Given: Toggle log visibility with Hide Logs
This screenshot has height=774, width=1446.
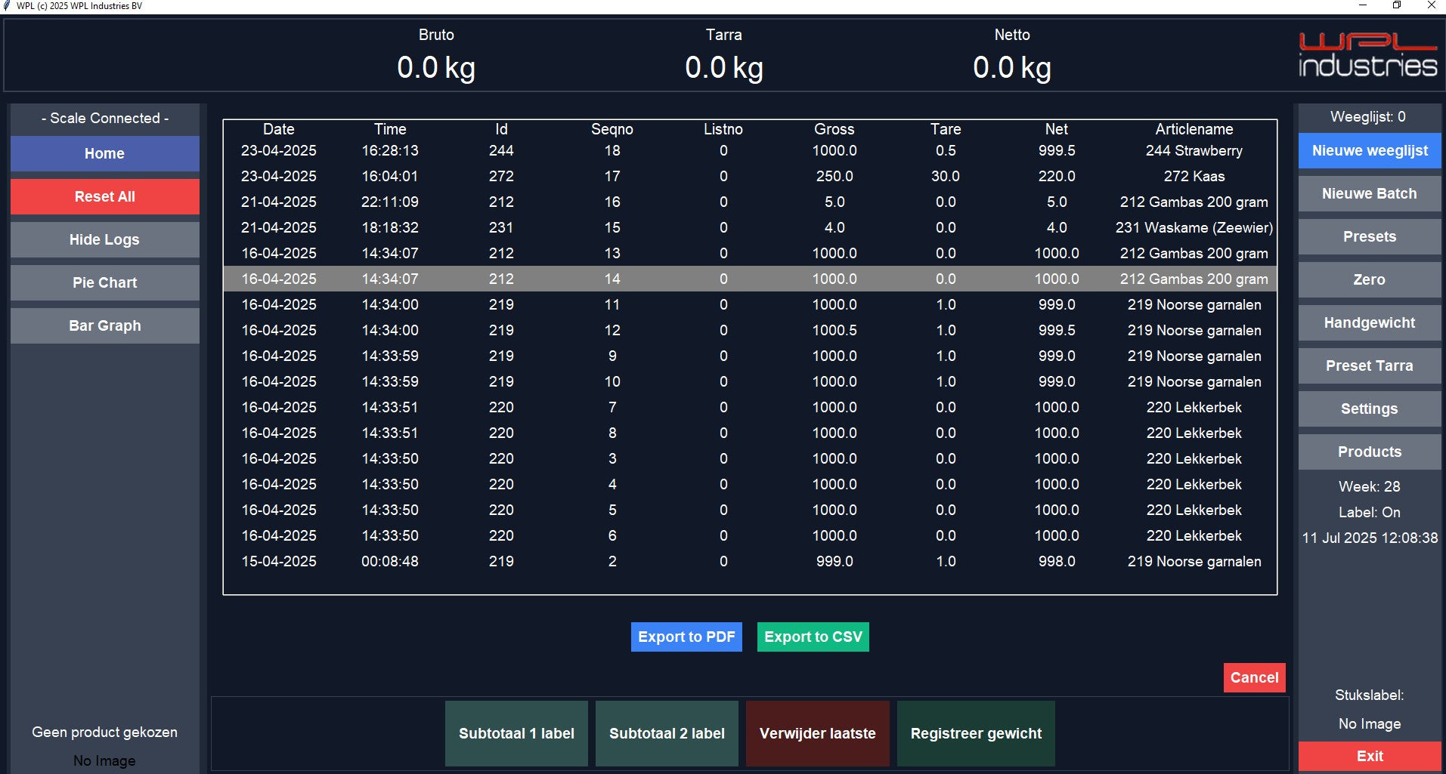Looking at the screenshot, I should pos(105,239).
